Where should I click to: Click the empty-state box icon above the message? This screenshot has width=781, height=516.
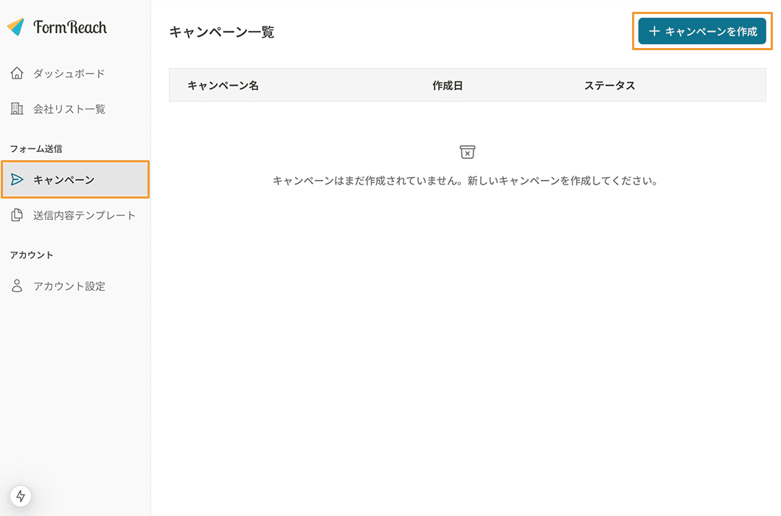click(x=467, y=152)
